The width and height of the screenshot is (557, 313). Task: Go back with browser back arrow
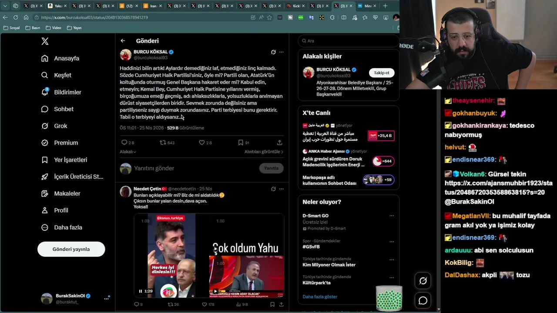5,17
